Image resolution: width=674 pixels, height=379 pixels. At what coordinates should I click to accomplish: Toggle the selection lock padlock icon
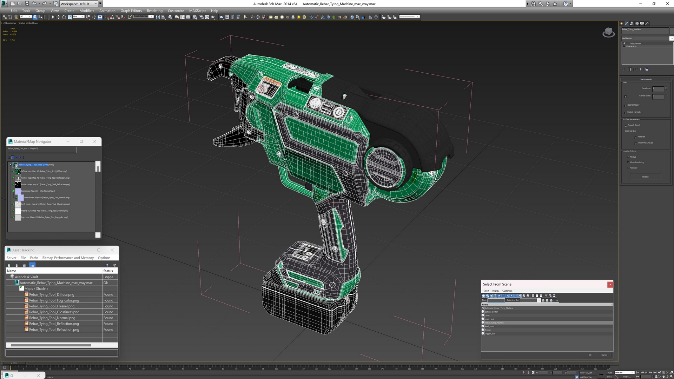(528, 373)
